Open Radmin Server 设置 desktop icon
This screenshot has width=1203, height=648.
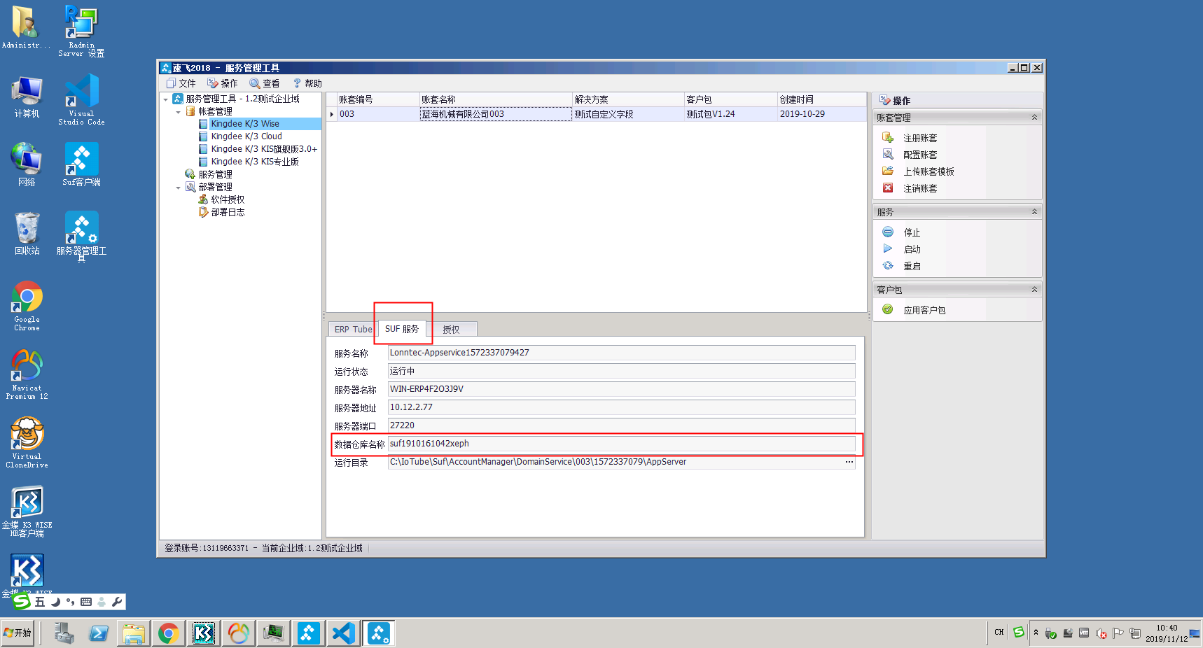pyautogui.click(x=81, y=31)
